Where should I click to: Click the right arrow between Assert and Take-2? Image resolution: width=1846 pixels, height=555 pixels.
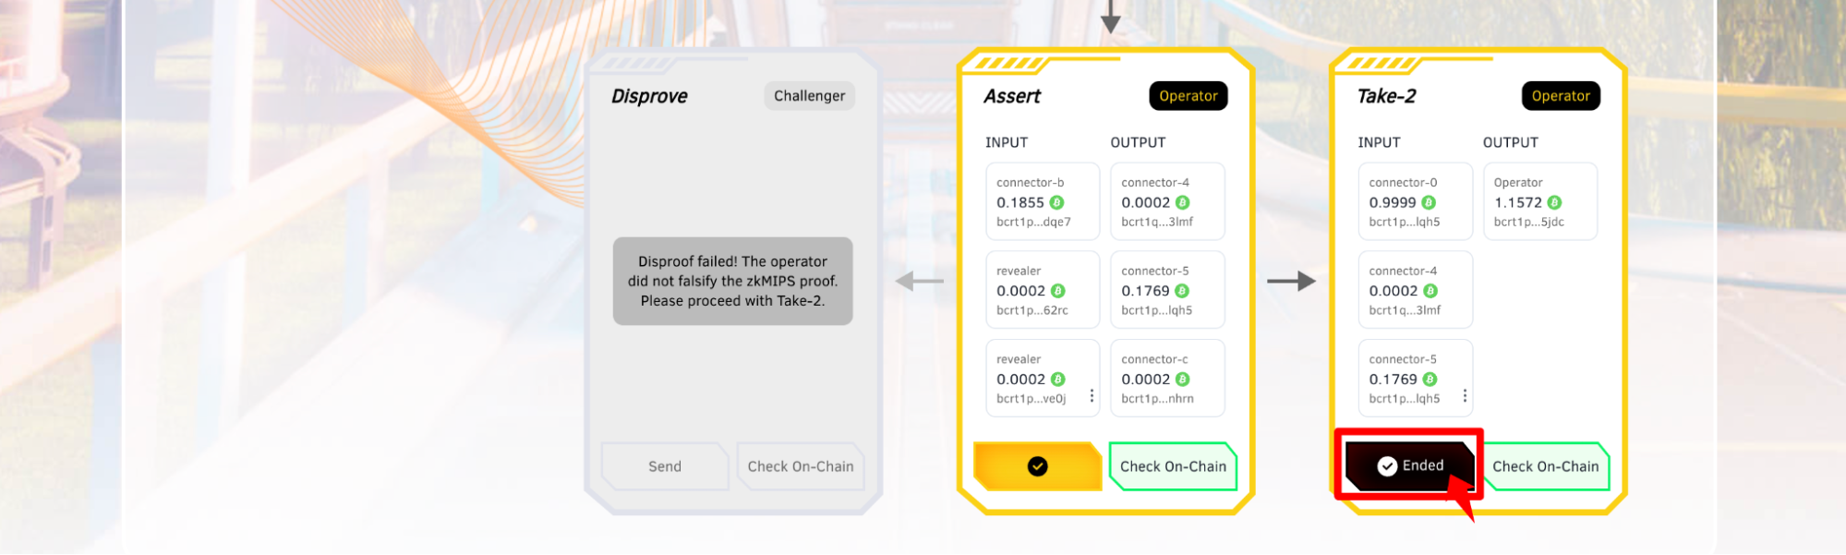[1291, 281]
